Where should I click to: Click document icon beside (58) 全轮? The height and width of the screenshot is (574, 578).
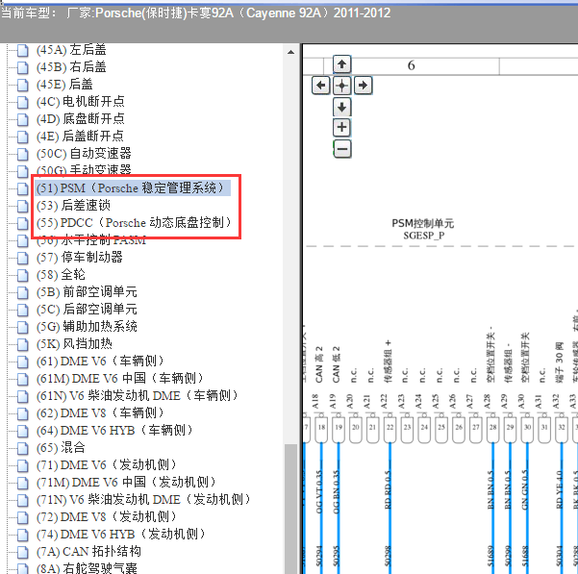(x=23, y=275)
